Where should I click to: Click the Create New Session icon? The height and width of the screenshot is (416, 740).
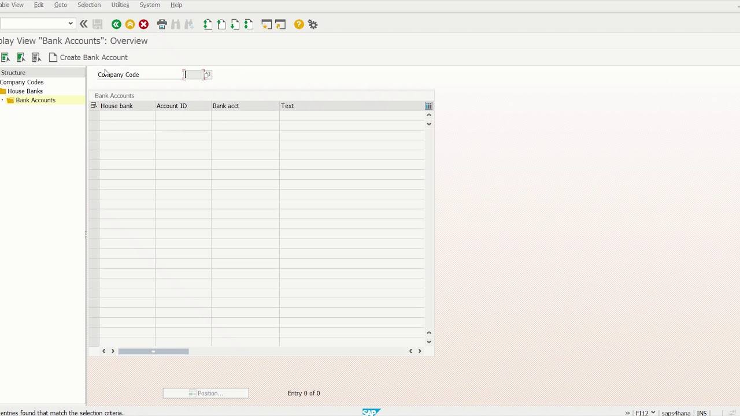[267, 24]
